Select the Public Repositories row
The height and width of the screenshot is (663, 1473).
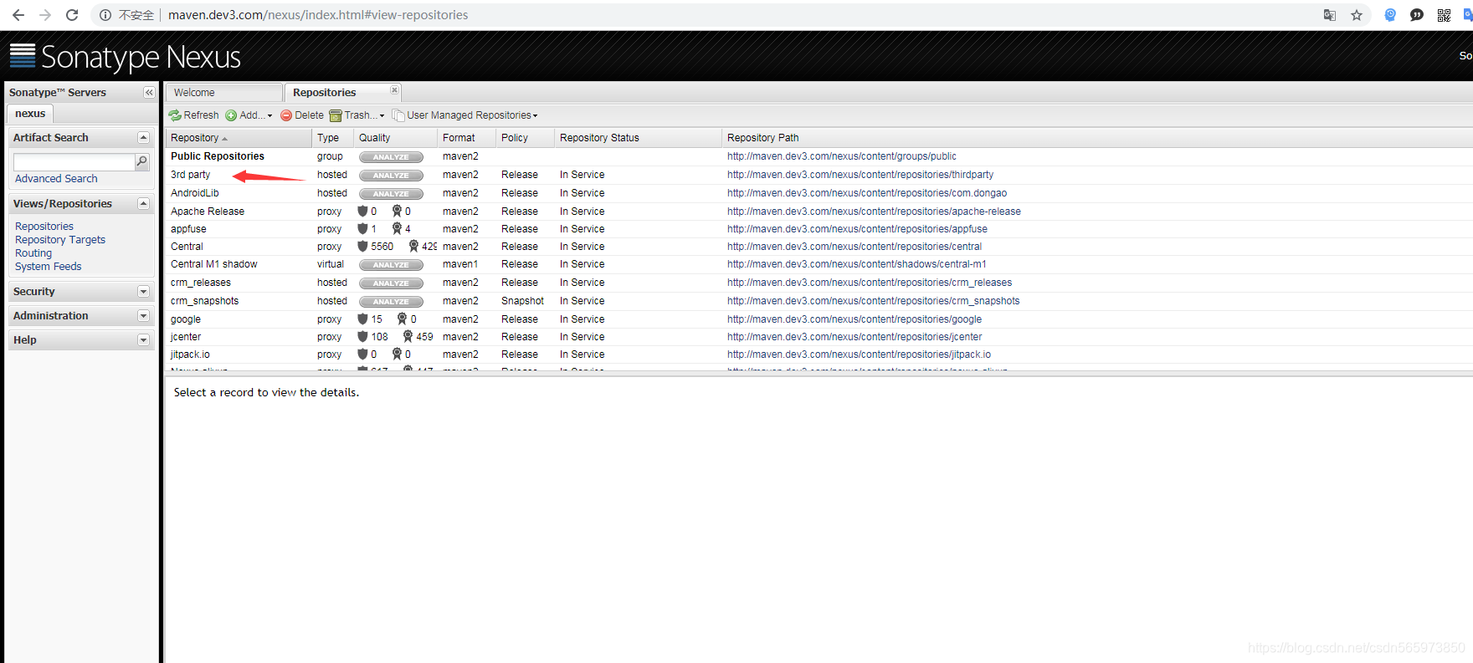[819, 156]
